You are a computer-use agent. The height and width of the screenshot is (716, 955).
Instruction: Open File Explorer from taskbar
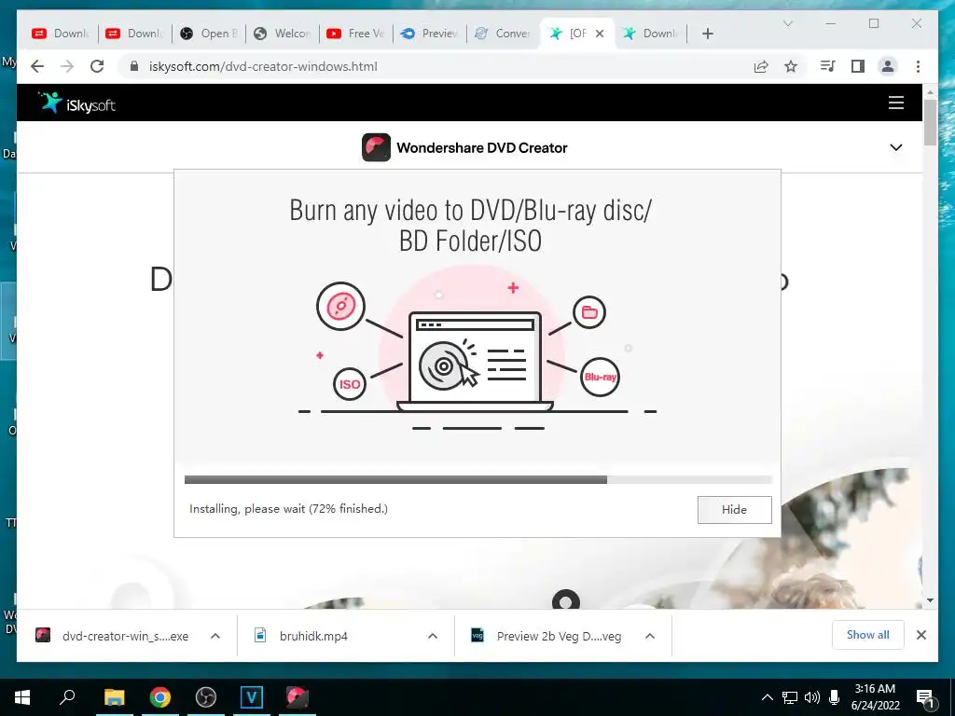pos(114,697)
